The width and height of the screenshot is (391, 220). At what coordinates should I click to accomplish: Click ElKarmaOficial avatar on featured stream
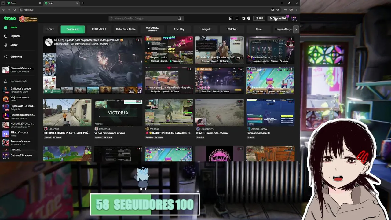[49, 42]
